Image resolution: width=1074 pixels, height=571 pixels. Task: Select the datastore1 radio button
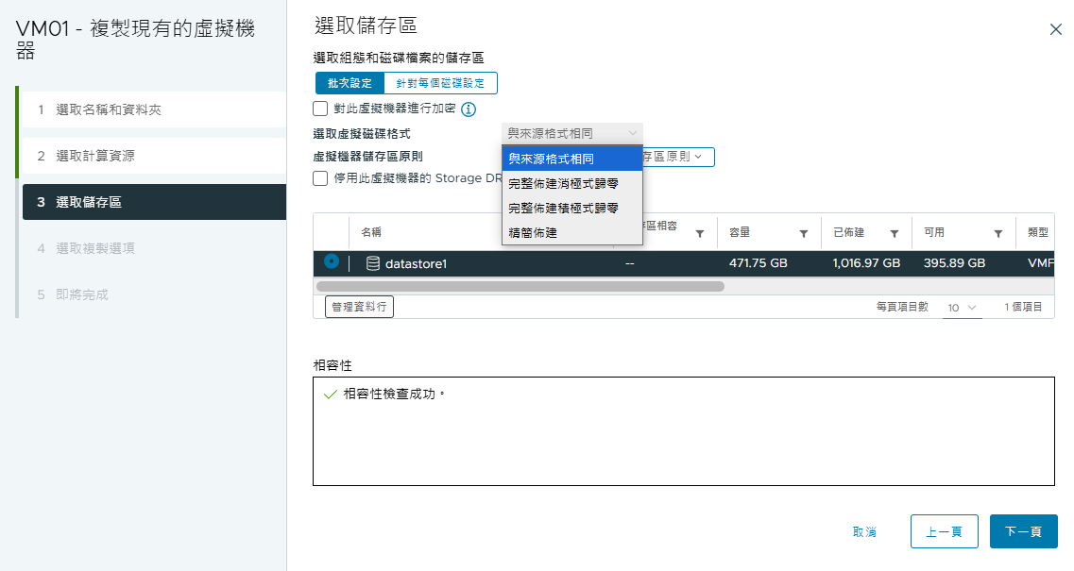(x=332, y=261)
